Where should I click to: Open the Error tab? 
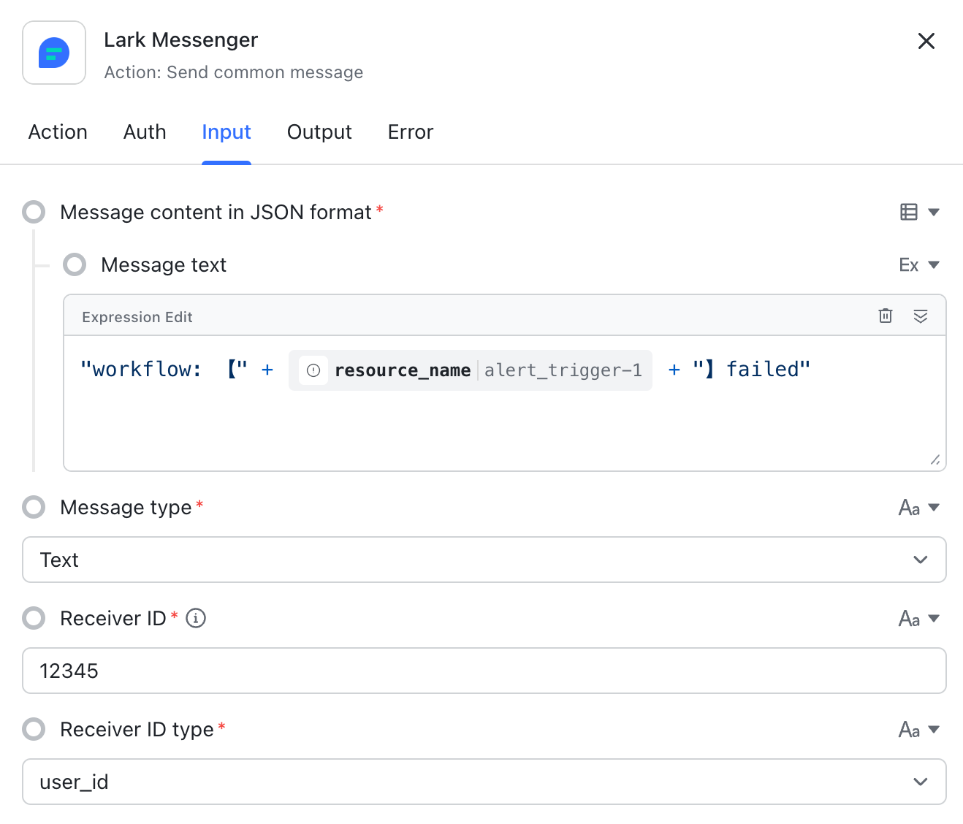click(x=410, y=132)
